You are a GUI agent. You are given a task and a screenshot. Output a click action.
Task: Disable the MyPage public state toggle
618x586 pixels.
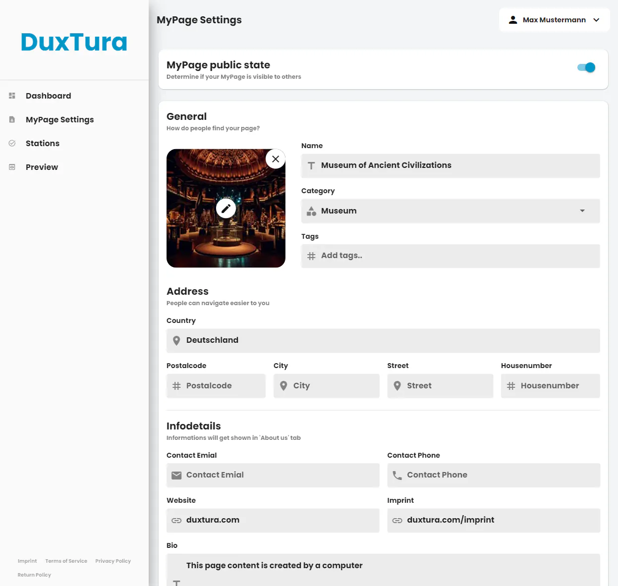point(586,67)
